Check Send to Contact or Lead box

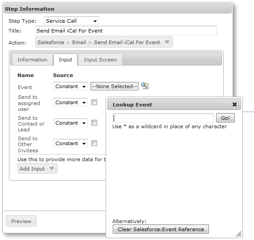[94, 122]
